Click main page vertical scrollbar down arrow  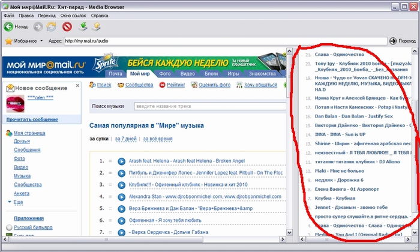click(290, 232)
